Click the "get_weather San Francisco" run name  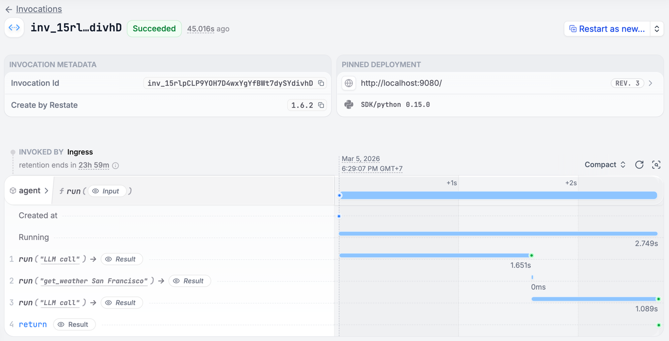click(x=94, y=281)
